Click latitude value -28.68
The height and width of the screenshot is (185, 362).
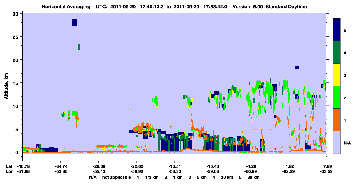[x=99, y=166]
